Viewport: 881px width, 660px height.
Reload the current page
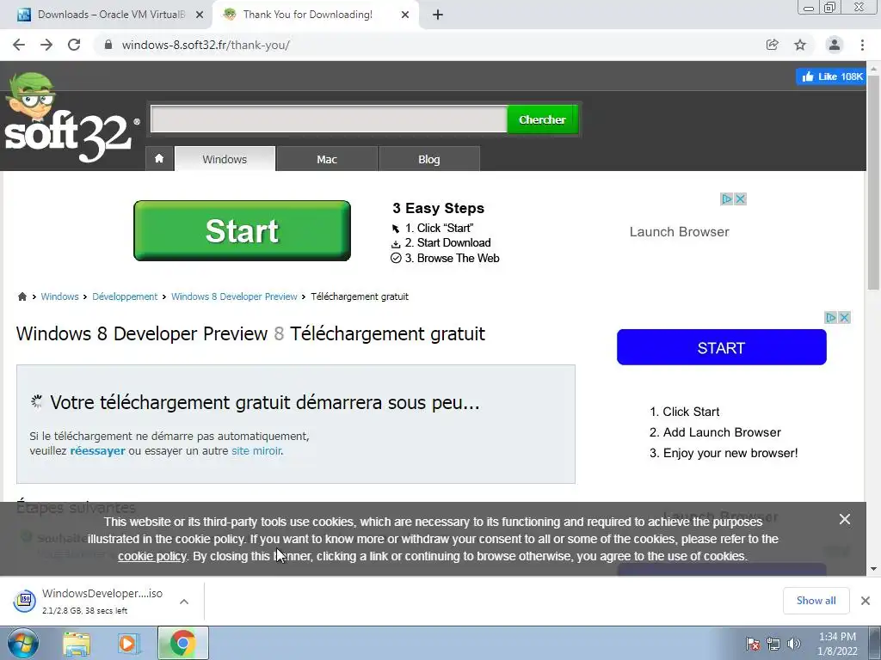coord(74,45)
